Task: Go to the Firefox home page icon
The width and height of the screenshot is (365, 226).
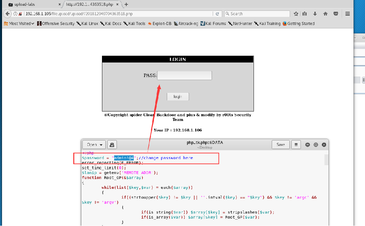Action: [x=325, y=14]
